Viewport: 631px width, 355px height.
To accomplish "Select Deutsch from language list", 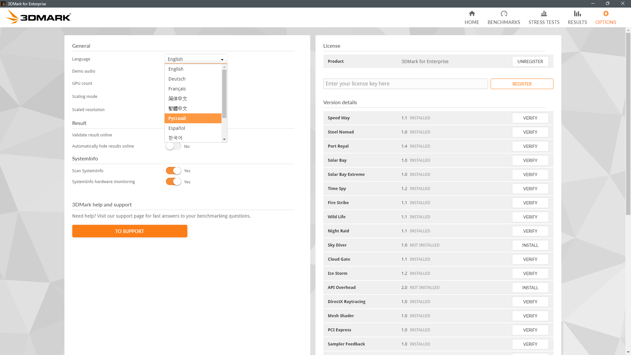I will point(193,79).
